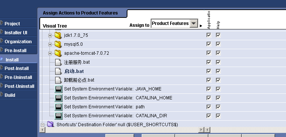Collapse the Shortcuts' Destination Folder node
The height and width of the screenshot is (137, 286).
coord(42,125)
